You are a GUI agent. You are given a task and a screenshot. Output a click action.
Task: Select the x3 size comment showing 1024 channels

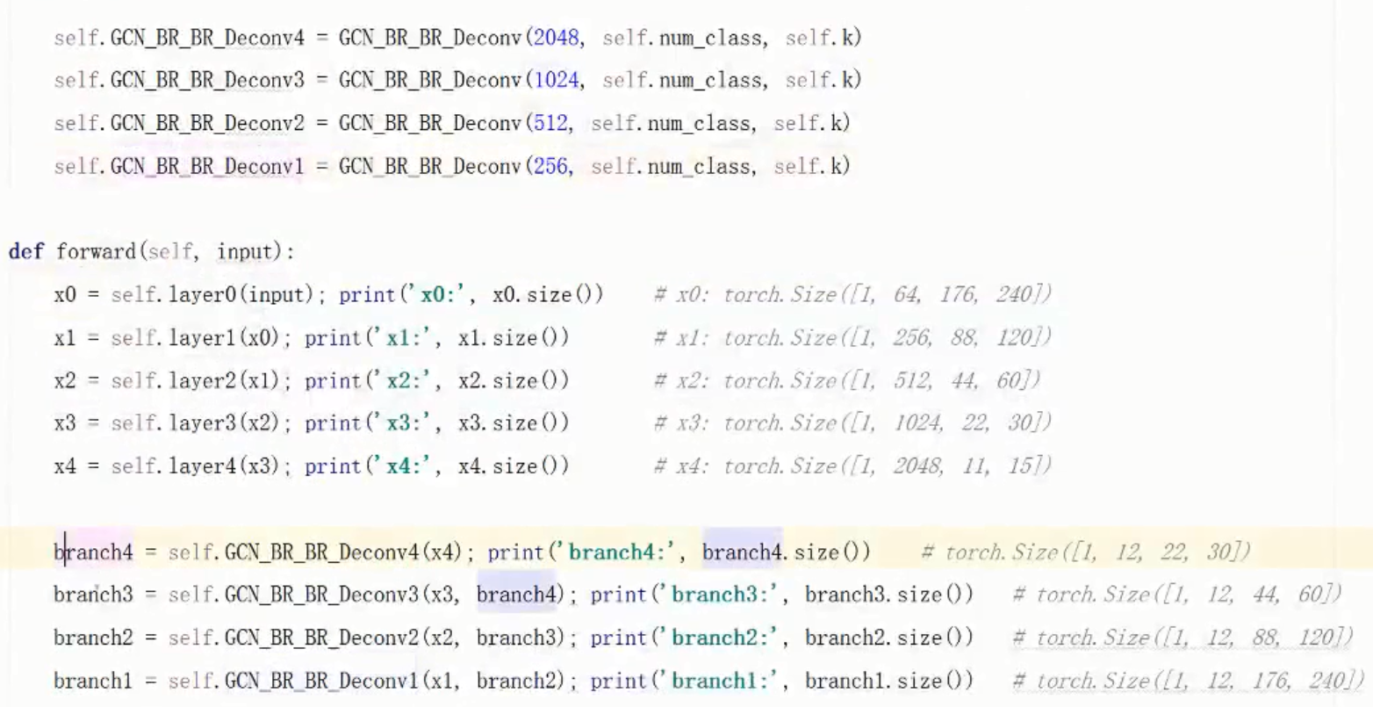(852, 422)
